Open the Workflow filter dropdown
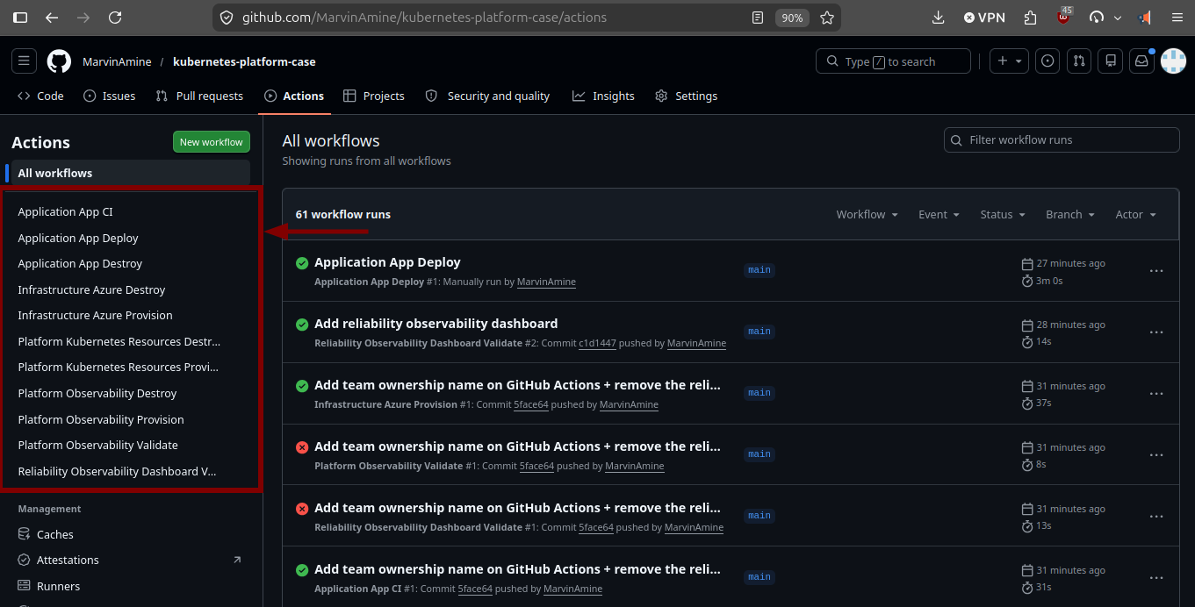 [867, 214]
